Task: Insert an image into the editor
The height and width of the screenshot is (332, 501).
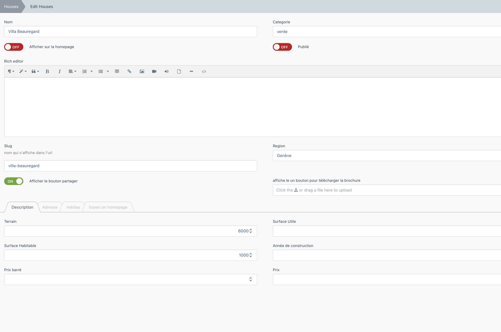Action: 142,71
